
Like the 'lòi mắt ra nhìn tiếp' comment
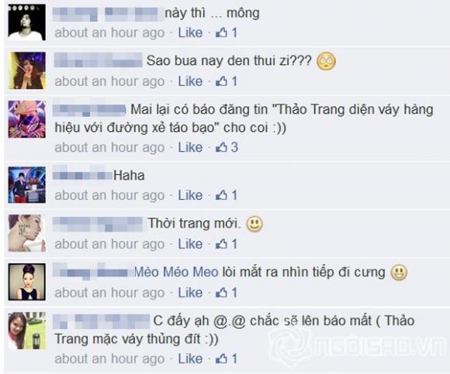[x=190, y=293]
